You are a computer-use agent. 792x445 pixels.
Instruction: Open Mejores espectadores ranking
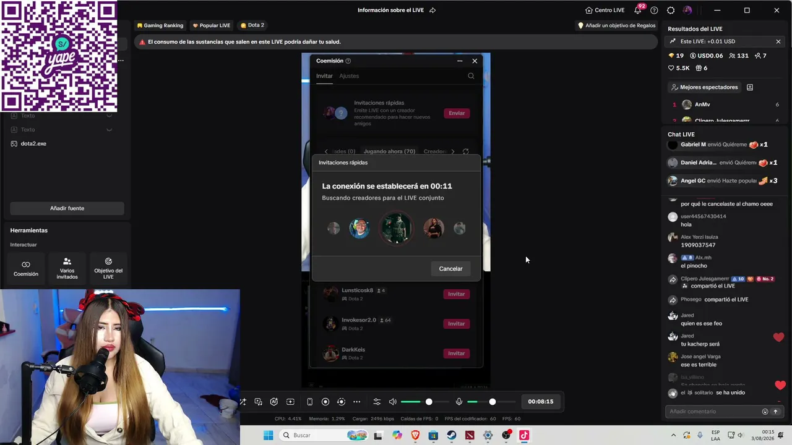pyautogui.click(x=704, y=87)
